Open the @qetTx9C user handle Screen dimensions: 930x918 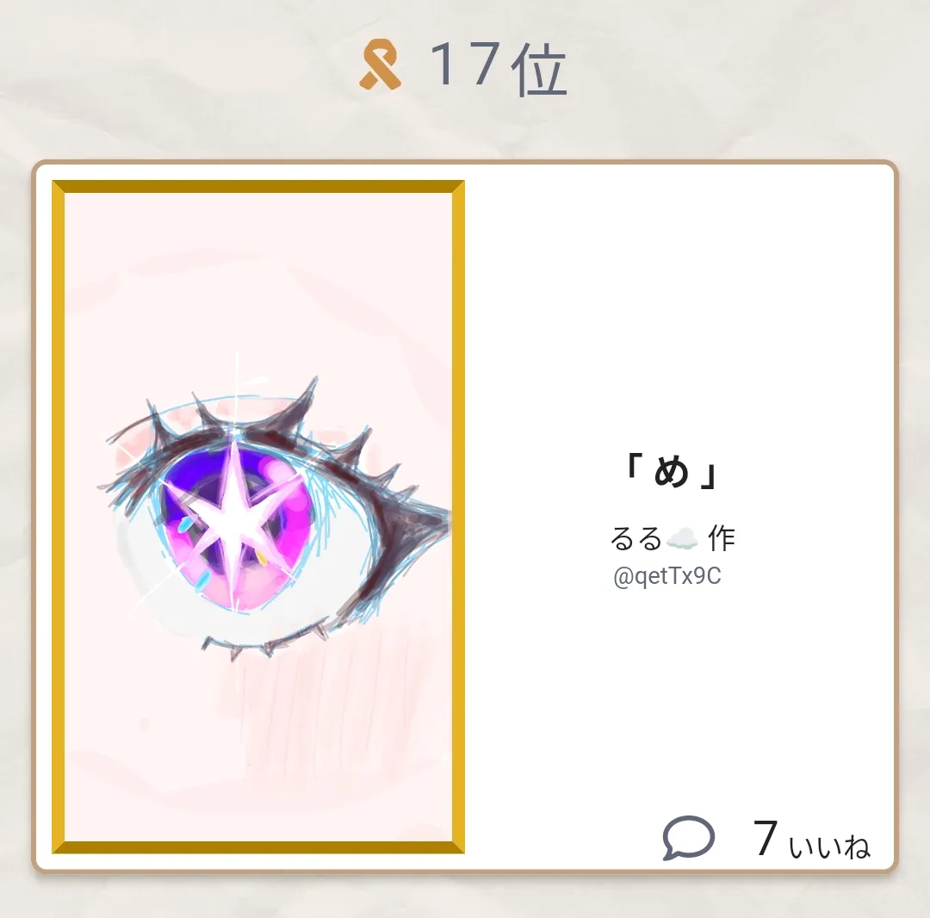[x=667, y=576]
